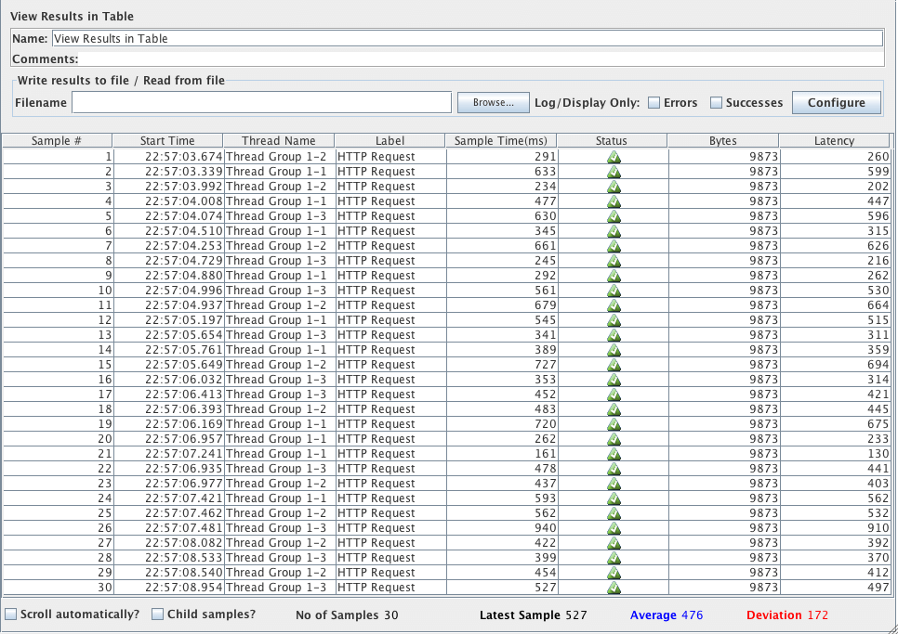Sort results by the Sample Time(ms) column
Image resolution: width=898 pixels, height=634 pixels.
point(500,140)
